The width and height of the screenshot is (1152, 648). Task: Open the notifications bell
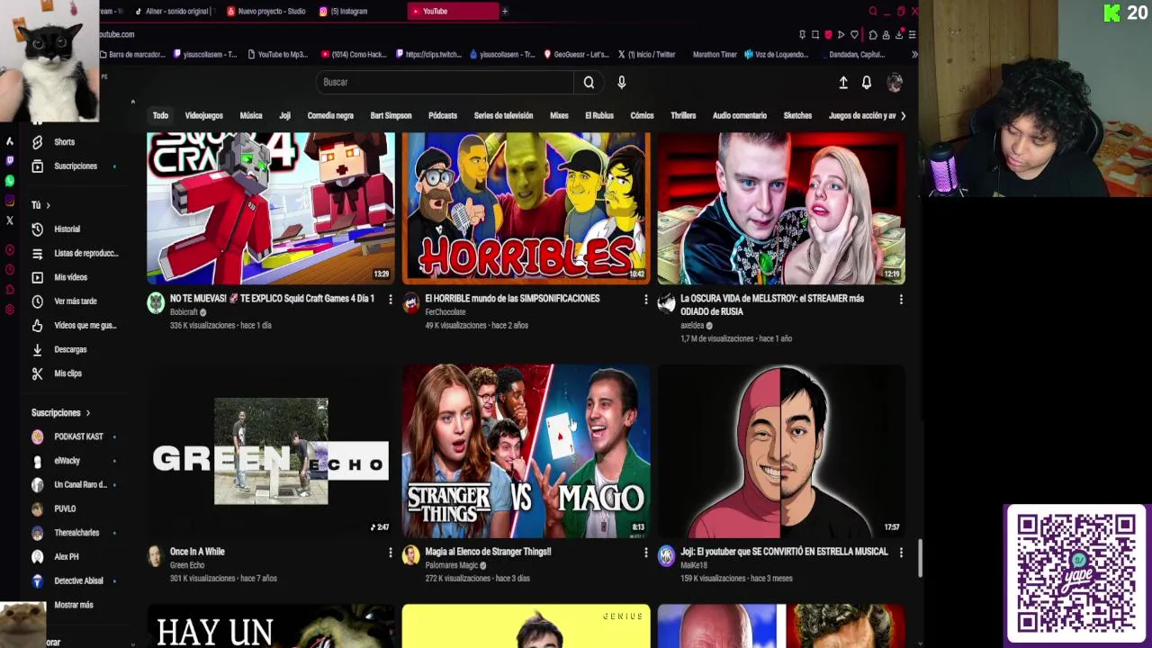[x=867, y=82]
